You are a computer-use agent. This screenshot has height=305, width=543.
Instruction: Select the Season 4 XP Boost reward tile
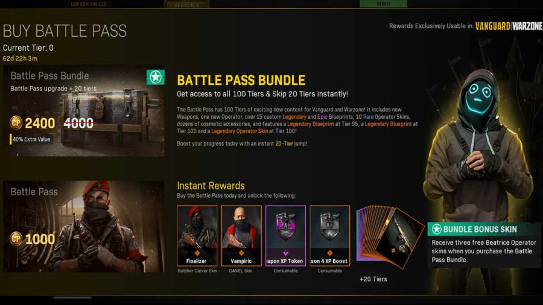(329, 236)
